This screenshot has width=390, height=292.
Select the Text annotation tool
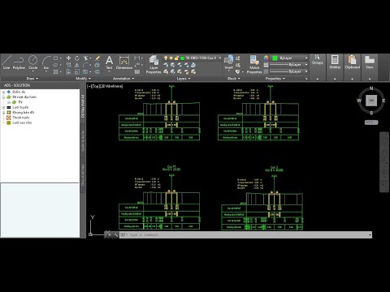[109, 62]
